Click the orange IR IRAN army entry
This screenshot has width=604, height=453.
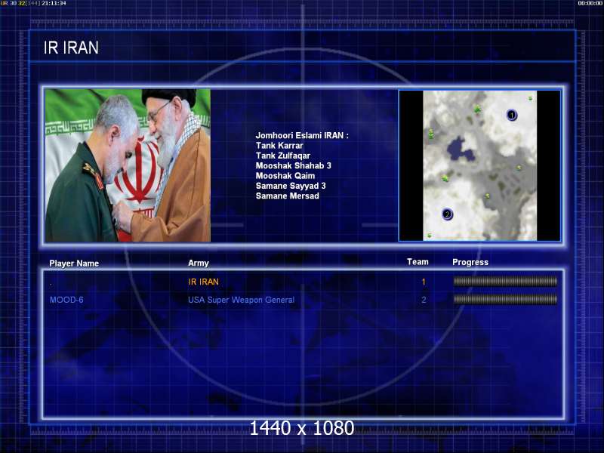click(x=203, y=282)
